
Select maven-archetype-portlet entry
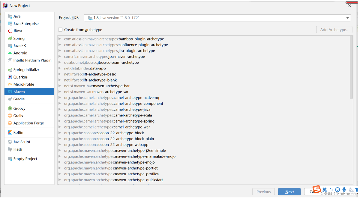111,168
